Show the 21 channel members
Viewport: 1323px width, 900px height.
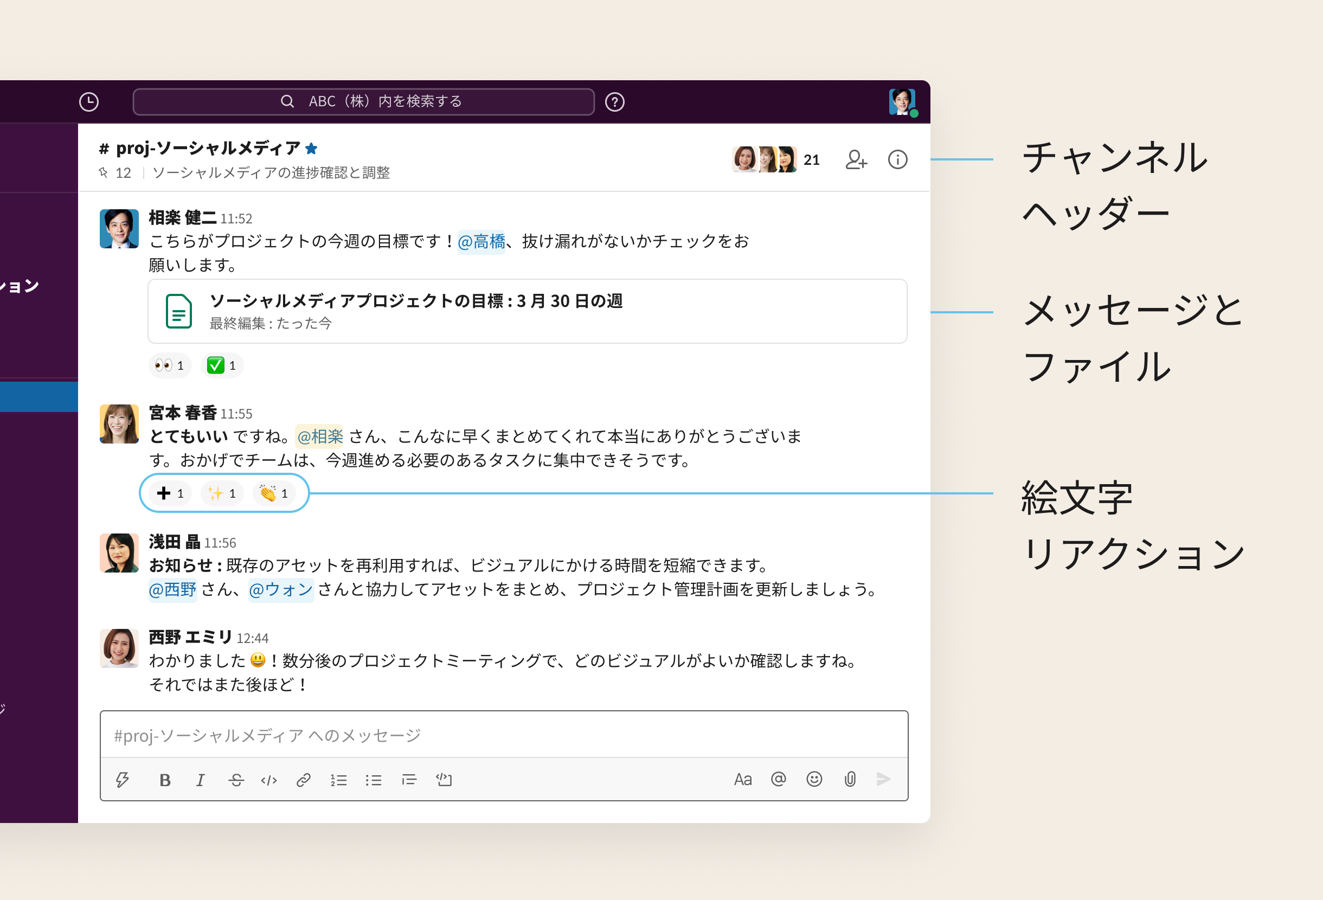(776, 159)
